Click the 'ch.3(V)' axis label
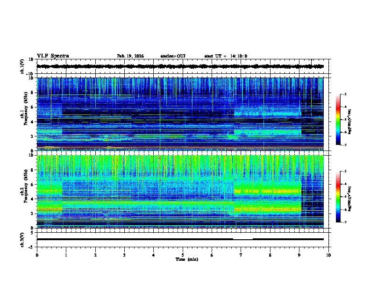This screenshot has height=286, width=370. (22, 240)
